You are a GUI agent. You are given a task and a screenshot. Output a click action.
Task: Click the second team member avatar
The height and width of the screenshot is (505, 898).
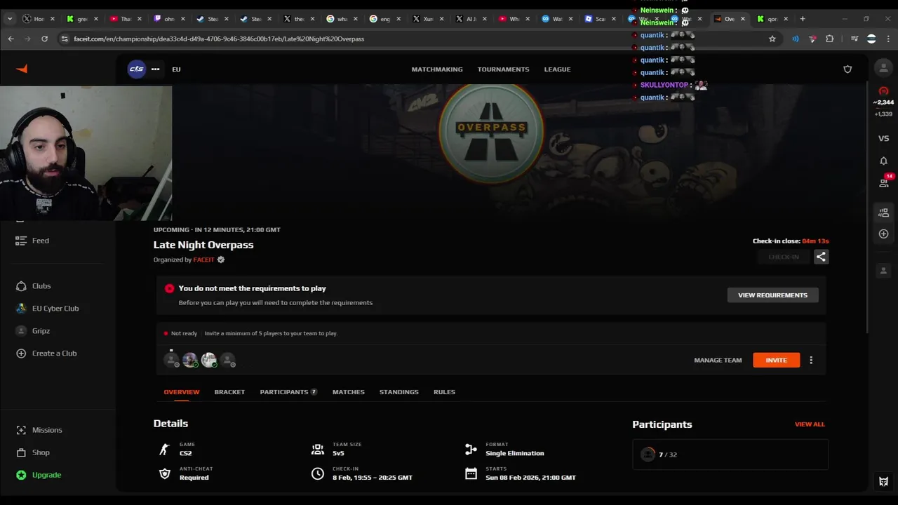[190, 360]
